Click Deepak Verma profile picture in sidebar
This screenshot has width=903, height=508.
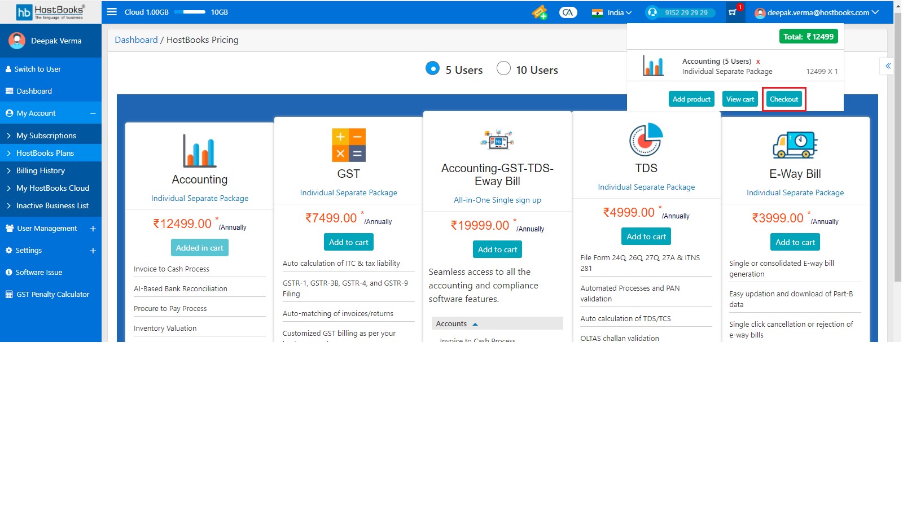click(17, 41)
